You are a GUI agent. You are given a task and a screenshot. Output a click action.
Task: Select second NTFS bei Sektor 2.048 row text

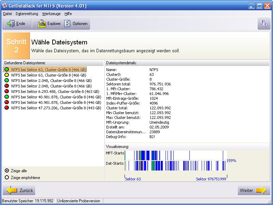click(52, 86)
